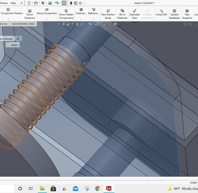This screenshot has width=198, height=193.
Task: Click the Undo button
Action: [x=56, y=3]
